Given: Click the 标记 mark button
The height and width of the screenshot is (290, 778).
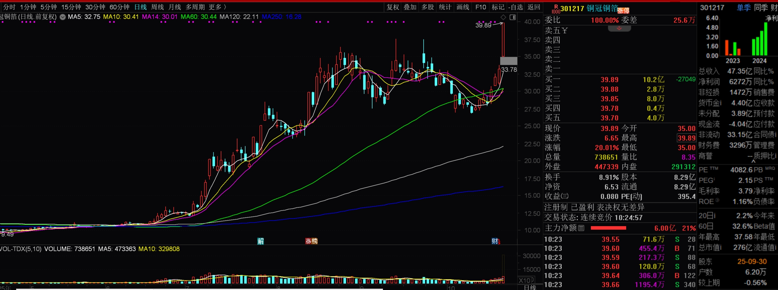Looking at the screenshot, I should [498, 7].
